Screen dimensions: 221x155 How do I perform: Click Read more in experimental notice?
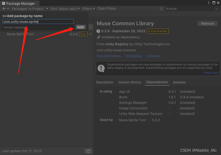pos(211,73)
